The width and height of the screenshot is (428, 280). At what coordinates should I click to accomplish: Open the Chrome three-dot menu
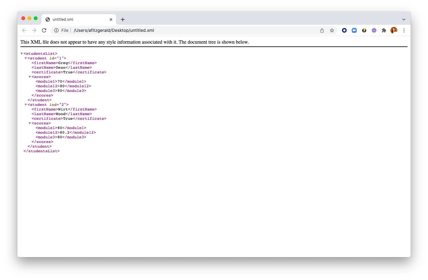[404, 30]
